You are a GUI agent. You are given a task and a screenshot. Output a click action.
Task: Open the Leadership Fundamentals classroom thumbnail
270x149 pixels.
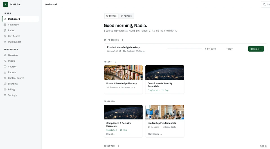point(165,112)
